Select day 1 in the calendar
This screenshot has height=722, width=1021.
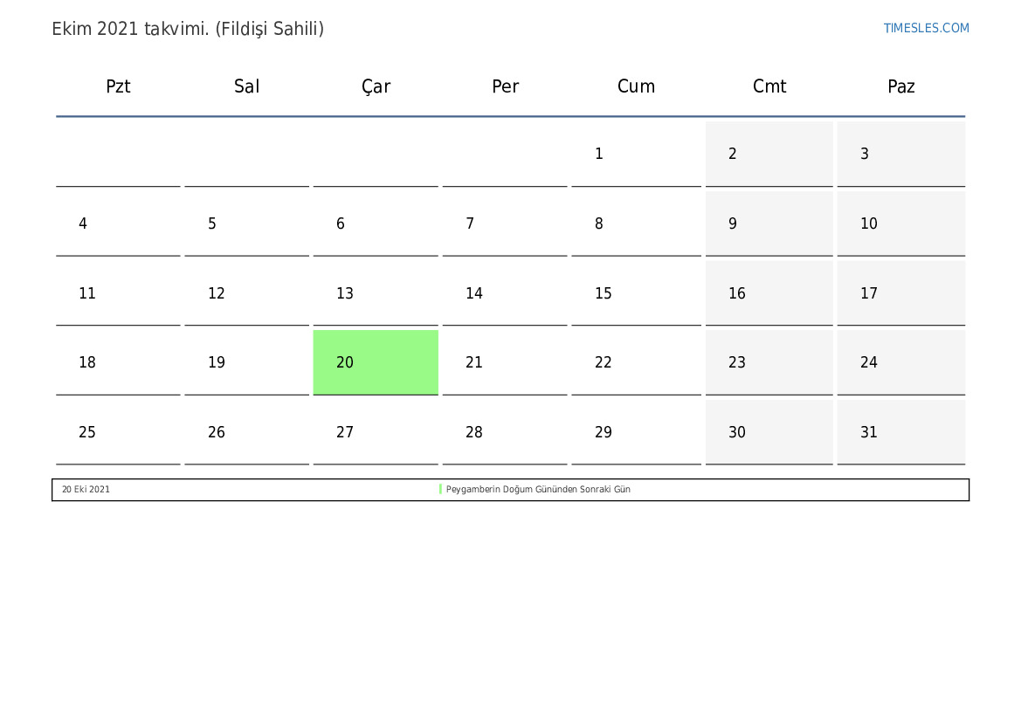(636, 154)
